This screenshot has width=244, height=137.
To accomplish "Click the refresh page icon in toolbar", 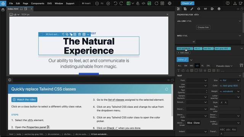I will (156, 3).
